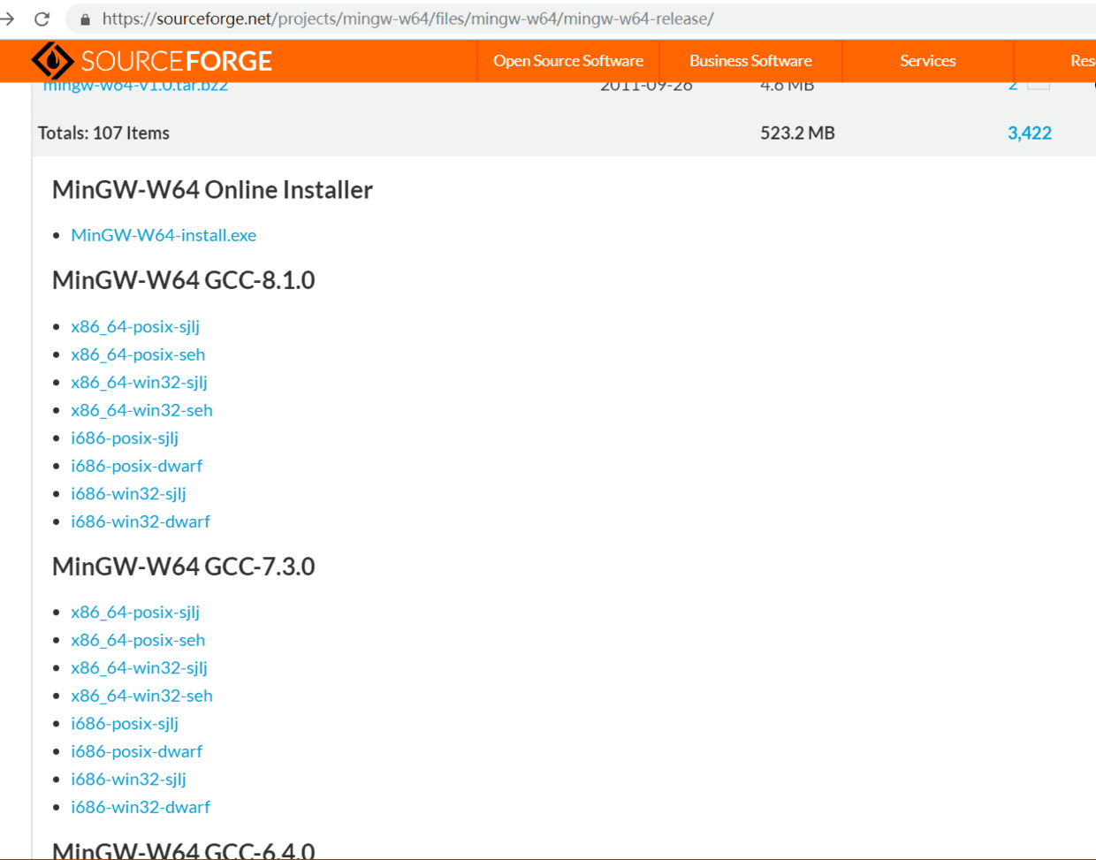Click GCC-7.3.0 x86_64-win32-seh link
The image size is (1096, 860).
click(141, 696)
